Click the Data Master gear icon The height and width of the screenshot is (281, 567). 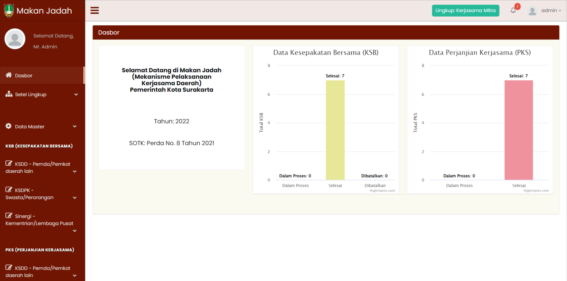pos(9,126)
